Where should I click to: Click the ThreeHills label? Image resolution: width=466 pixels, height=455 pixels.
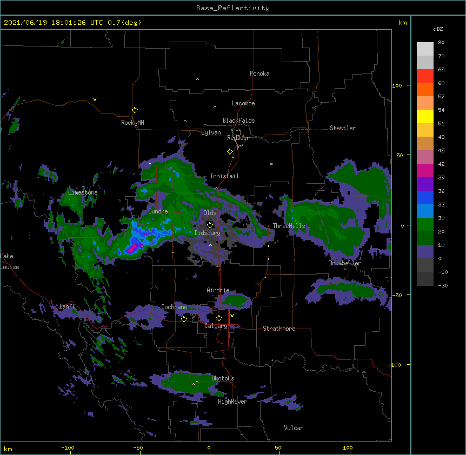coord(289,226)
